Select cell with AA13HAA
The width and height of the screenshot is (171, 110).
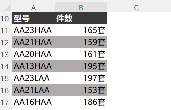pos(33,66)
